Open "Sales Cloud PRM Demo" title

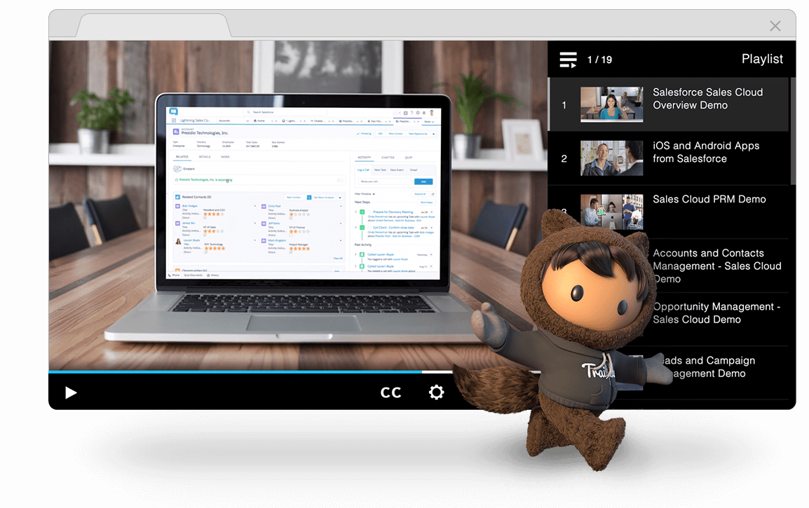[x=709, y=199]
